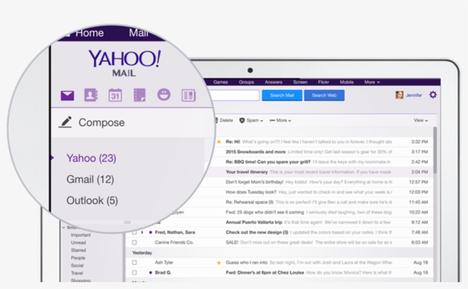Click the message list vertical scrollbar

tap(435, 150)
